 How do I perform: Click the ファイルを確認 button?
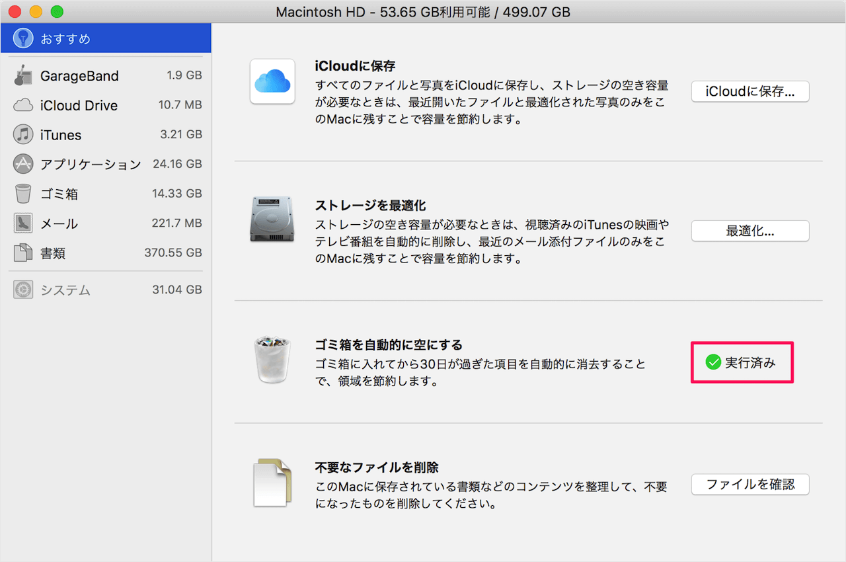point(750,485)
